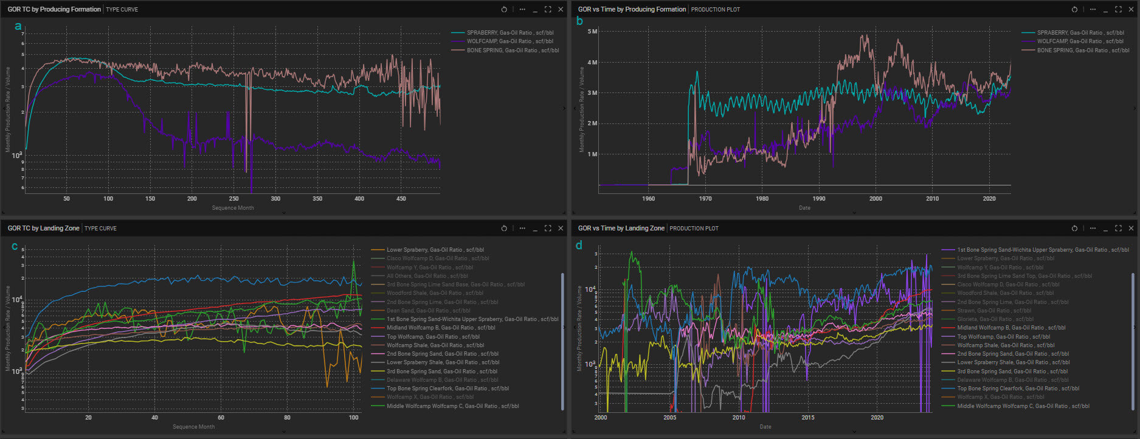1140x439 pixels.
Task: Fullscreen the GOR vs Time by Producing Formation panel
Action: pos(1118,9)
